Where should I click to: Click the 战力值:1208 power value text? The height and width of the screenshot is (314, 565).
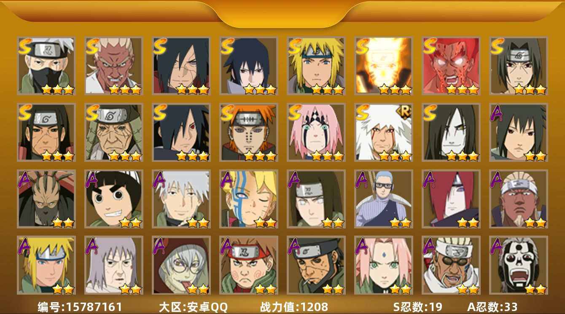point(294,307)
